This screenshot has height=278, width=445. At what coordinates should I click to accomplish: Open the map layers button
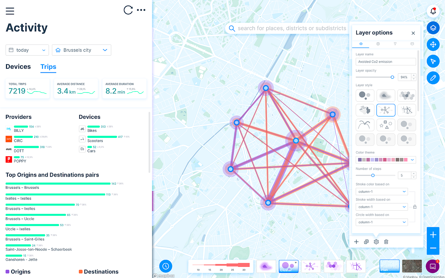point(433,28)
